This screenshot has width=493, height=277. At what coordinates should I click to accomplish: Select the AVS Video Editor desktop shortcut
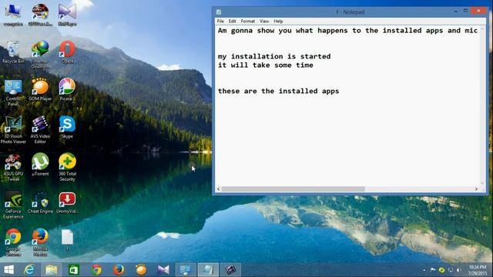40,130
